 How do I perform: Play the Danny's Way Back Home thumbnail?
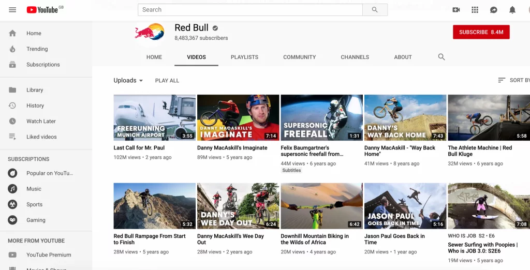405,117
